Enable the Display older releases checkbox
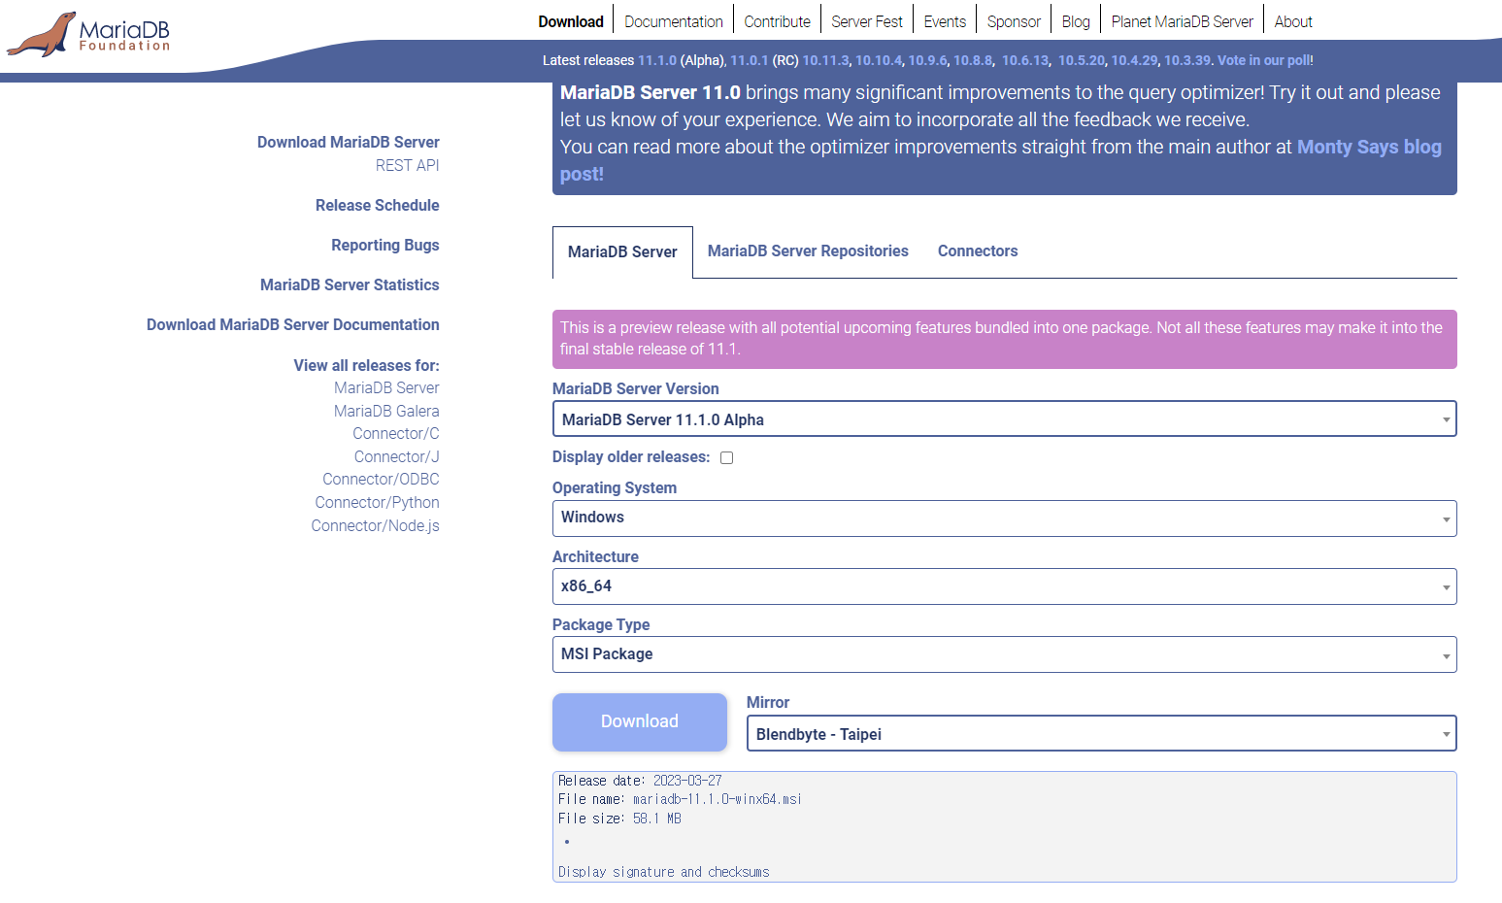 click(x=726, y=457)
